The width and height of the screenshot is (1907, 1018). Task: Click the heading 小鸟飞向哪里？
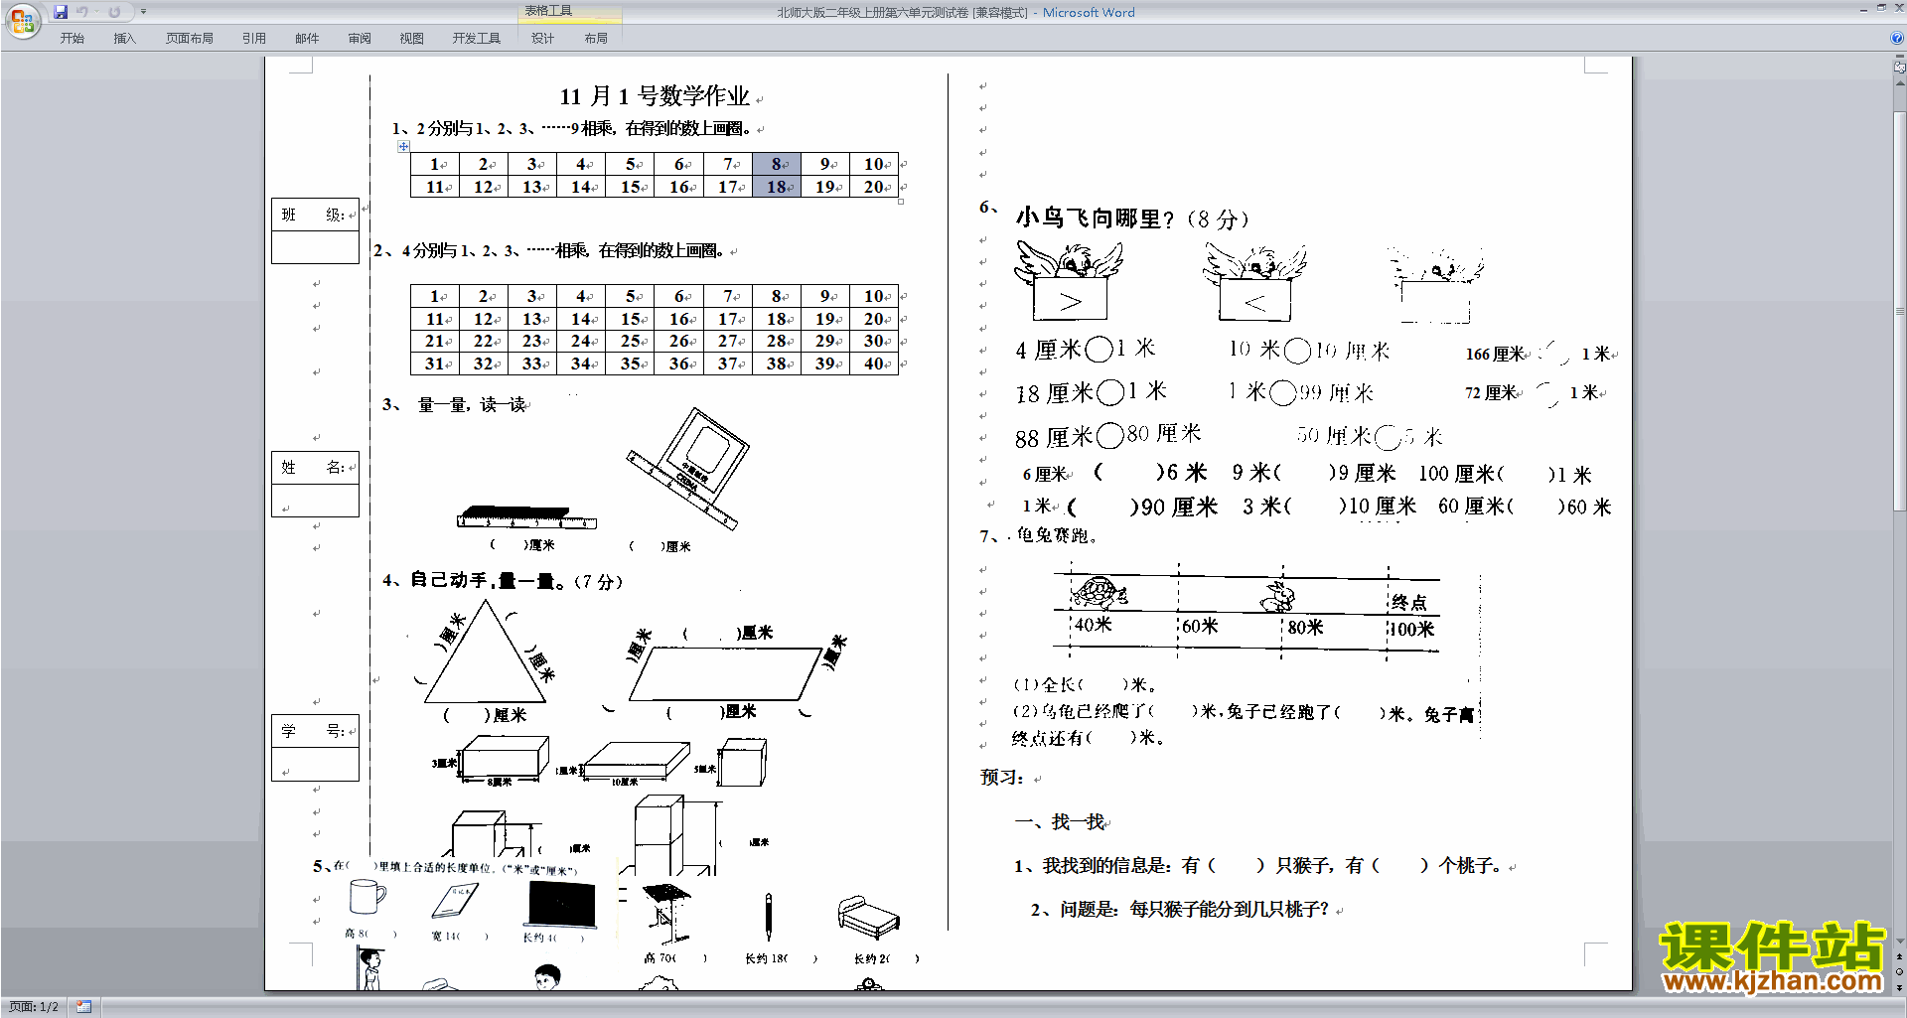[x=1094, y=218]
